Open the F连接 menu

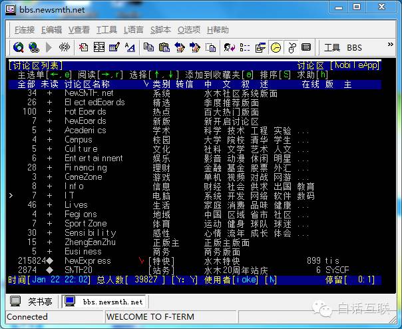tap(25, 30)
